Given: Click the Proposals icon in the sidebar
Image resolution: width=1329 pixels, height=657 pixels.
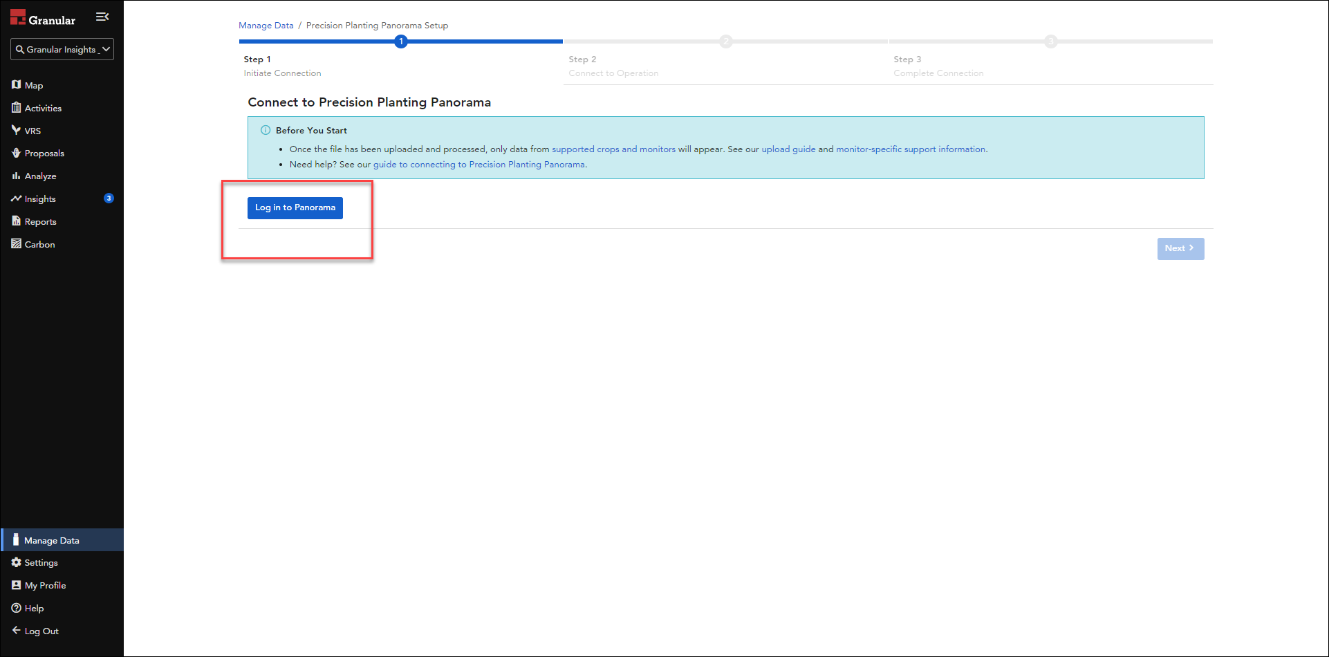Looking at the screenshot, I should pyautogui.click(x=16, y=153).
